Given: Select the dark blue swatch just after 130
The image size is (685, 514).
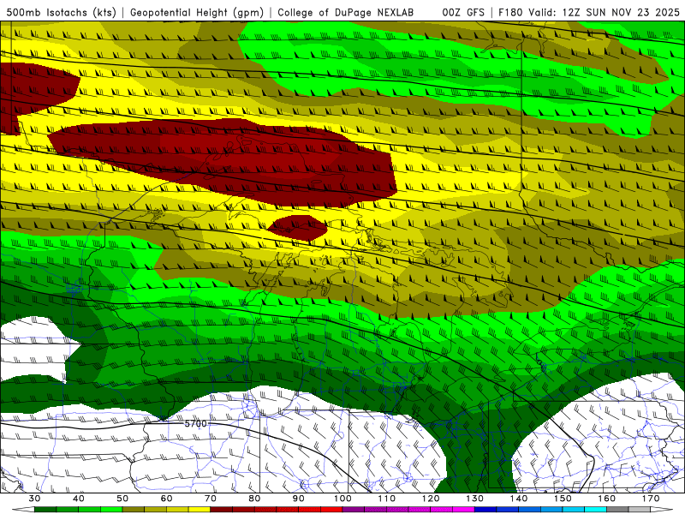Looking at the screenshot, I should coord(485,510).
